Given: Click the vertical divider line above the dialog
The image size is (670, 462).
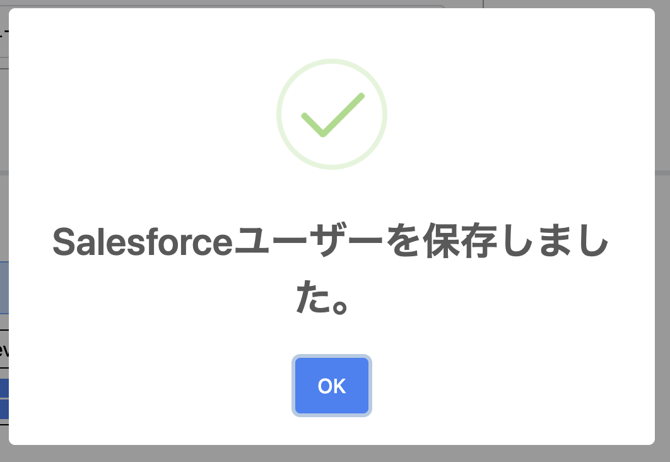Looking at the screenshot, I should (483, 4).
